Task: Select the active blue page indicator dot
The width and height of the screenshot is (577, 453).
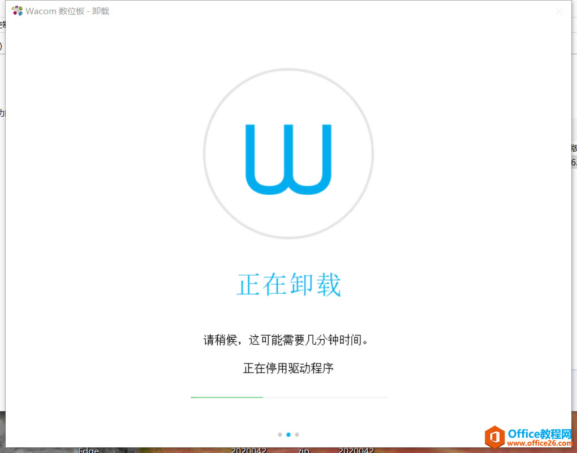Action: (x=288, y=434)
